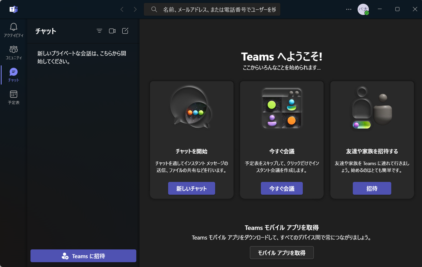Screen dimensions: 422x267
Task: Click the 今すぐ会議 card heading
Action: coord(282,151)
